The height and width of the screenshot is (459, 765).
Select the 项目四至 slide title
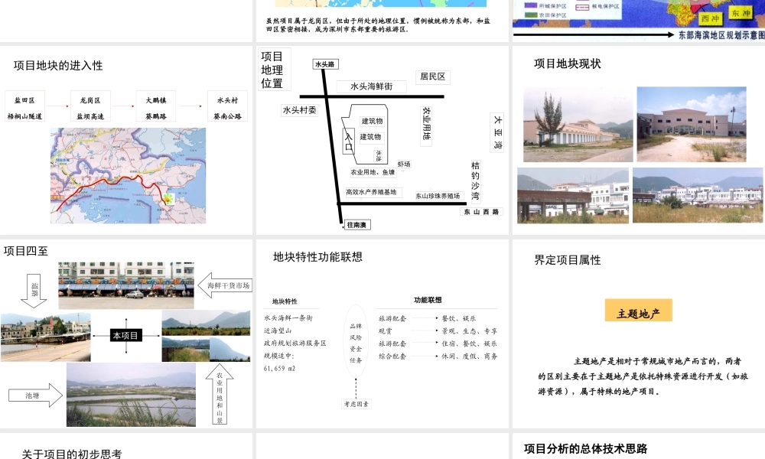pos(26,251)
